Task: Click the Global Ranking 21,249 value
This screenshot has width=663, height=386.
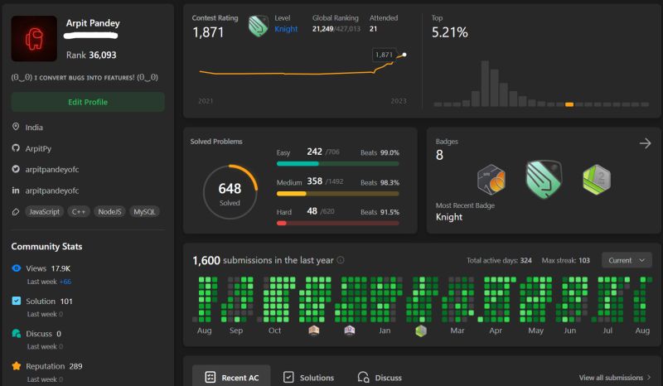Action: click(x=322, y=29)
